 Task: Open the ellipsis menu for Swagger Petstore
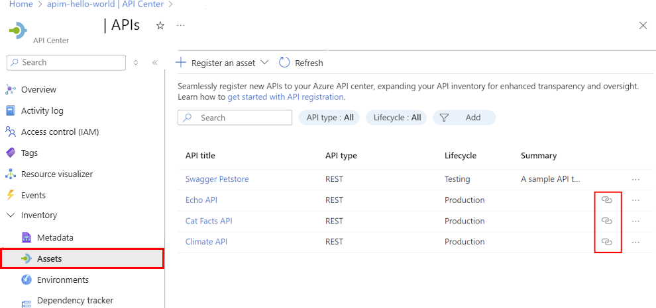coord(636,179)
